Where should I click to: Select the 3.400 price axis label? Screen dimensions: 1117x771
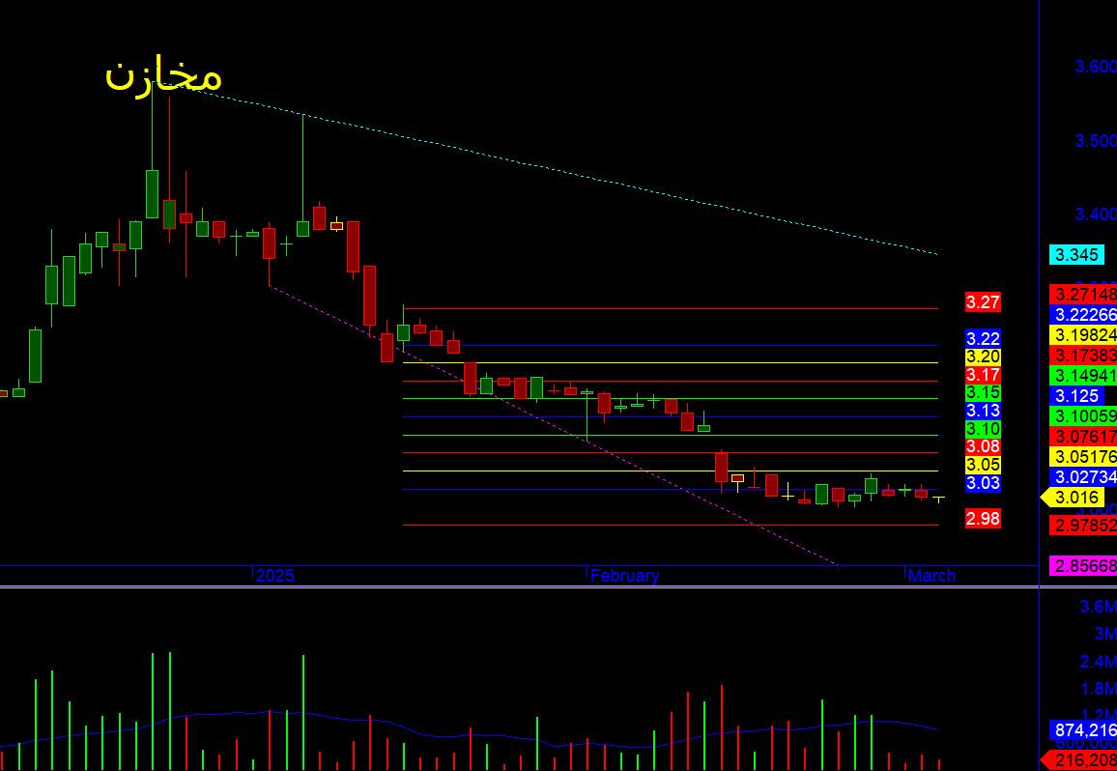(x=1096, y=214)
